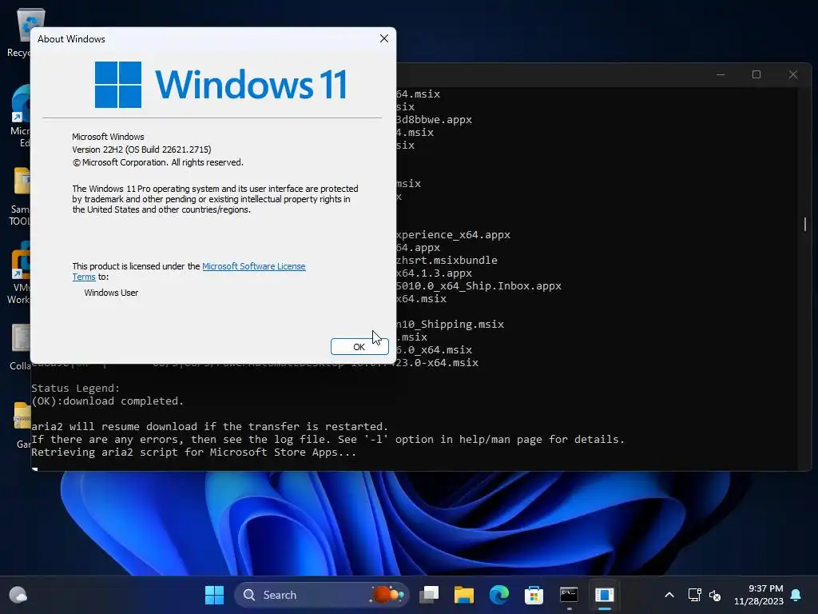818x614 pixels.
Task: Launch File Explorer from taskbar
Action: coord(464,595)
